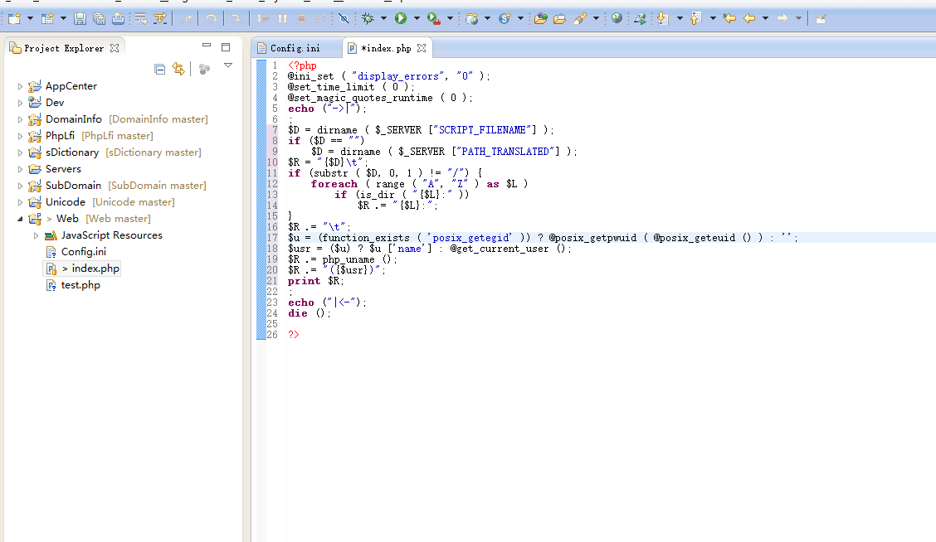
Task: Click the 'die ();' statement in editor
Action: click(309, 313)
